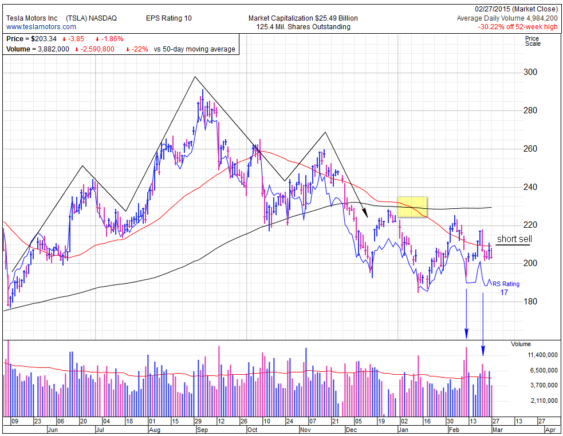Image resolution: width=563 pixels, height=436 pixels.
Task: Click the Tesla Motors Inc company name
Action: point(32,18)
